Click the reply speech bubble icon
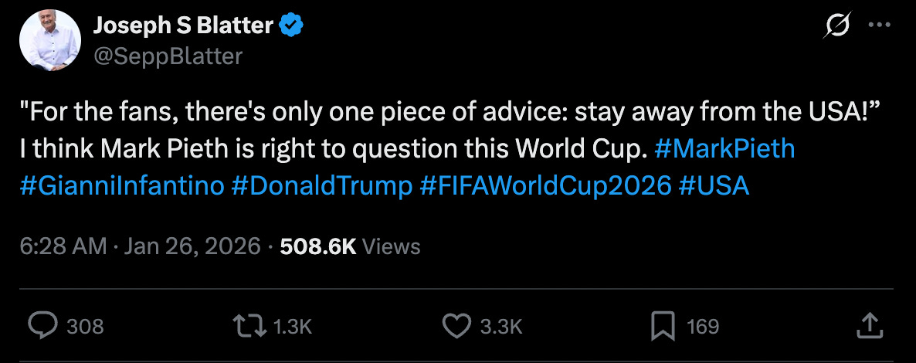Image resolution: width=916 pixels, height=363 pixels. click(x=46, y=326)
